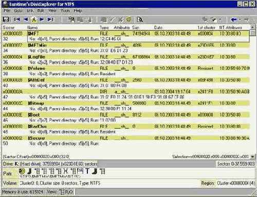Click the checkmark toolbar icon
The height and width of the screenshot is (197, 257).
[x=112, y=19]
